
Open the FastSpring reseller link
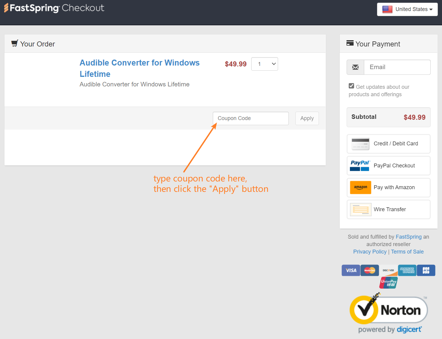point(409,237)
